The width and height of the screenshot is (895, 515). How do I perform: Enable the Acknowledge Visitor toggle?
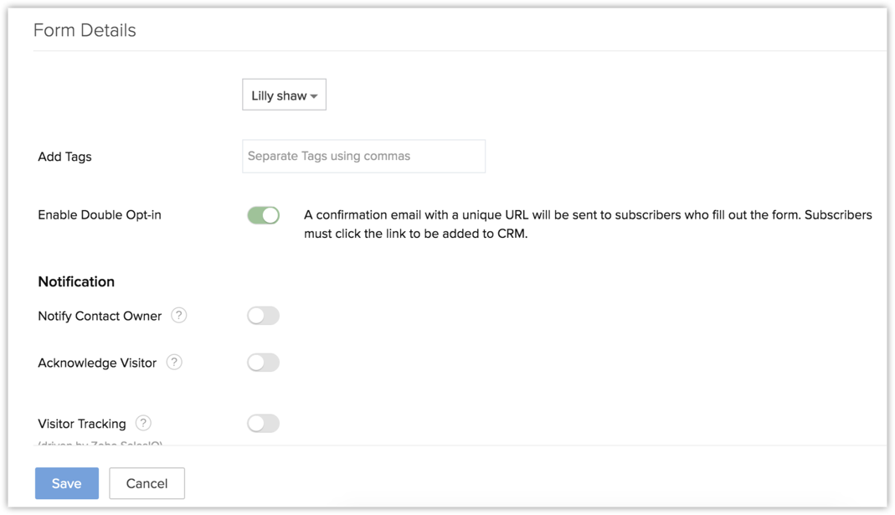pyautogui.click(x=263, y=363)
